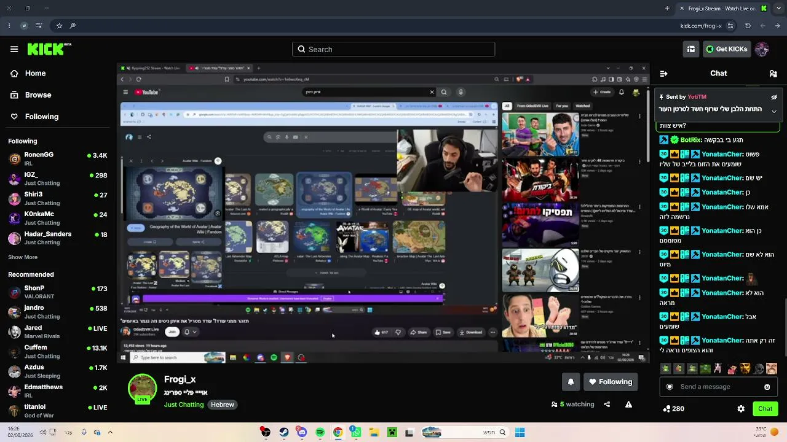
Task: Open RonenGG channel from Following list
Action: click(x=58, y=158)
